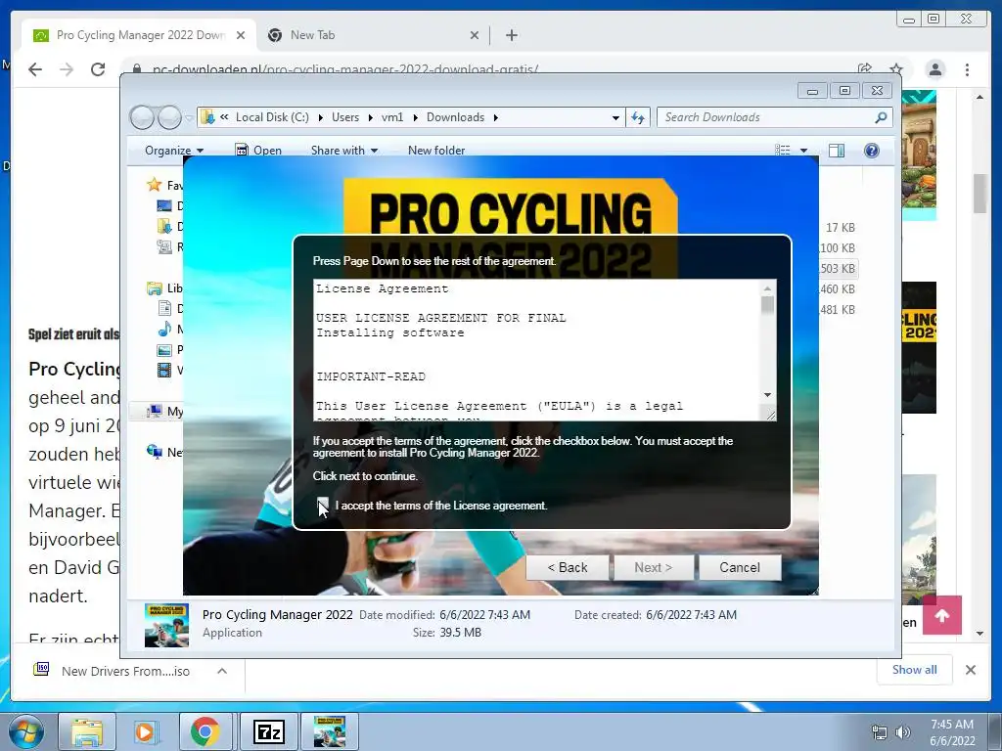1002x751 pixels.
Task: Open Windows Media Player from taskbar
Action: 145,731
